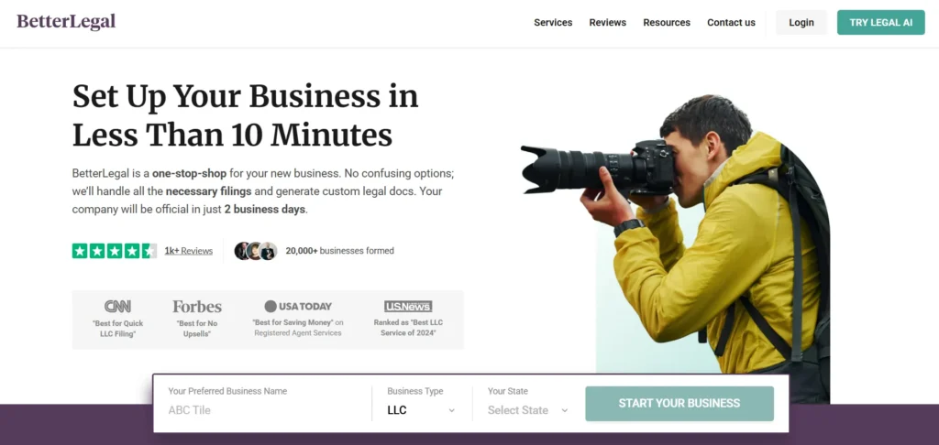This screenshot has height=445, width=939.
Task: Expand the Select State dropdown
Action: (527, 410)
